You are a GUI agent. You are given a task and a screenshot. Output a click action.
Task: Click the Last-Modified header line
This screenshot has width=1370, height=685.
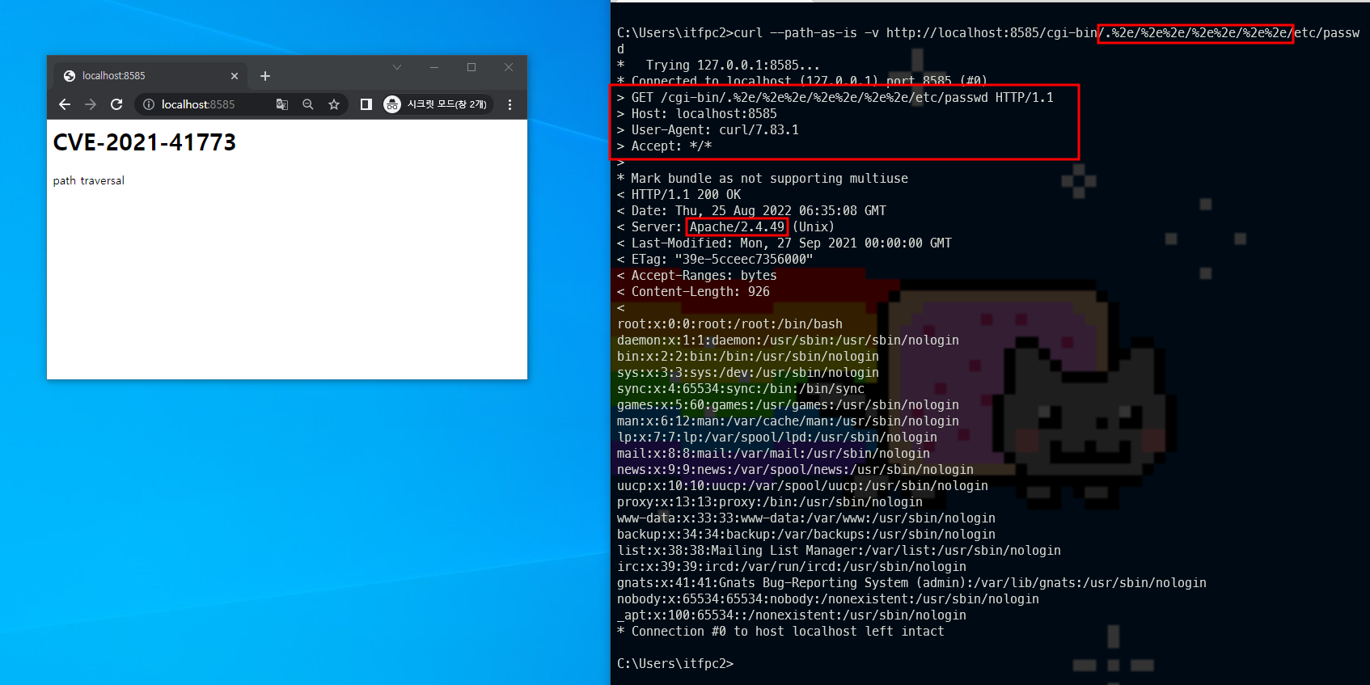[784, 243]
